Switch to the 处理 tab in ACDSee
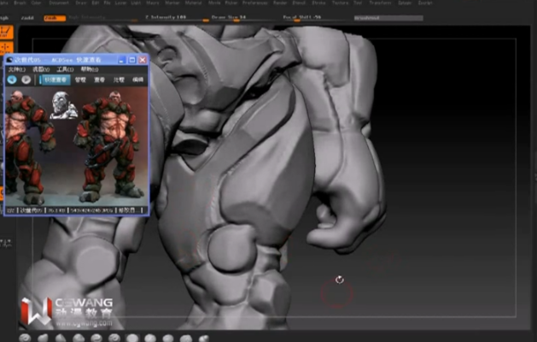Screen dimensions: 537x342 pyautogui.click(x=119, y=80)
